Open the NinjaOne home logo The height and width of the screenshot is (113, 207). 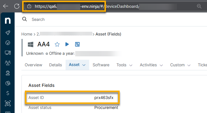click(8, 20)
